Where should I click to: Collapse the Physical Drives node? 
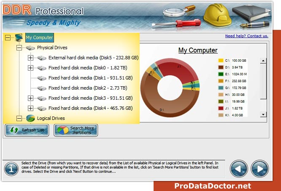[19, 48]
